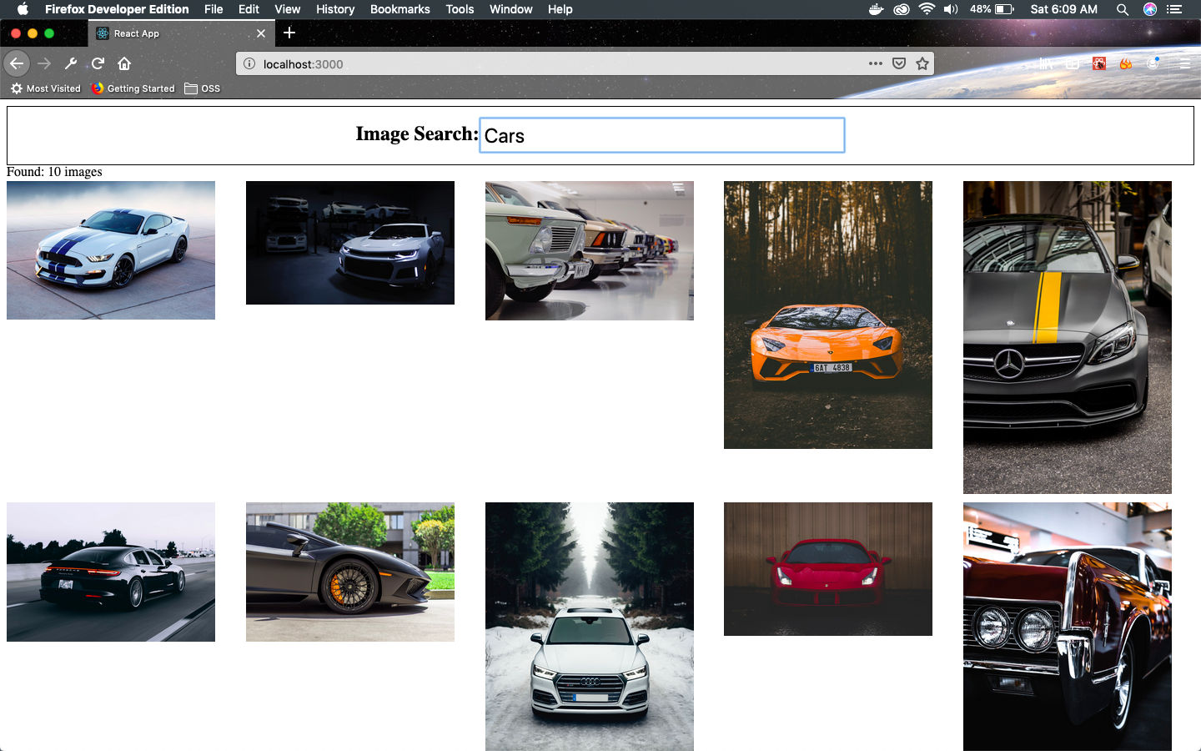Open Notification Center list icon
Viewport: 1201px width, 751px height.
point(1175,9)
